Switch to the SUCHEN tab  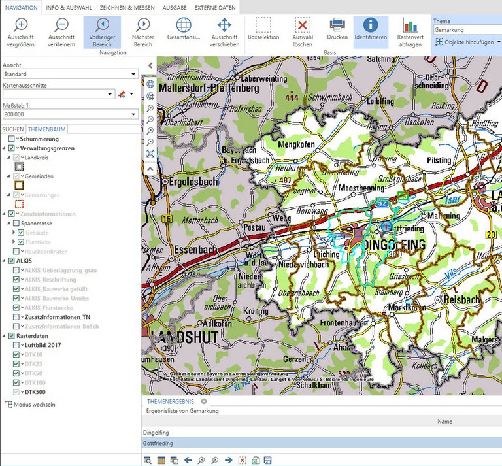13,129
